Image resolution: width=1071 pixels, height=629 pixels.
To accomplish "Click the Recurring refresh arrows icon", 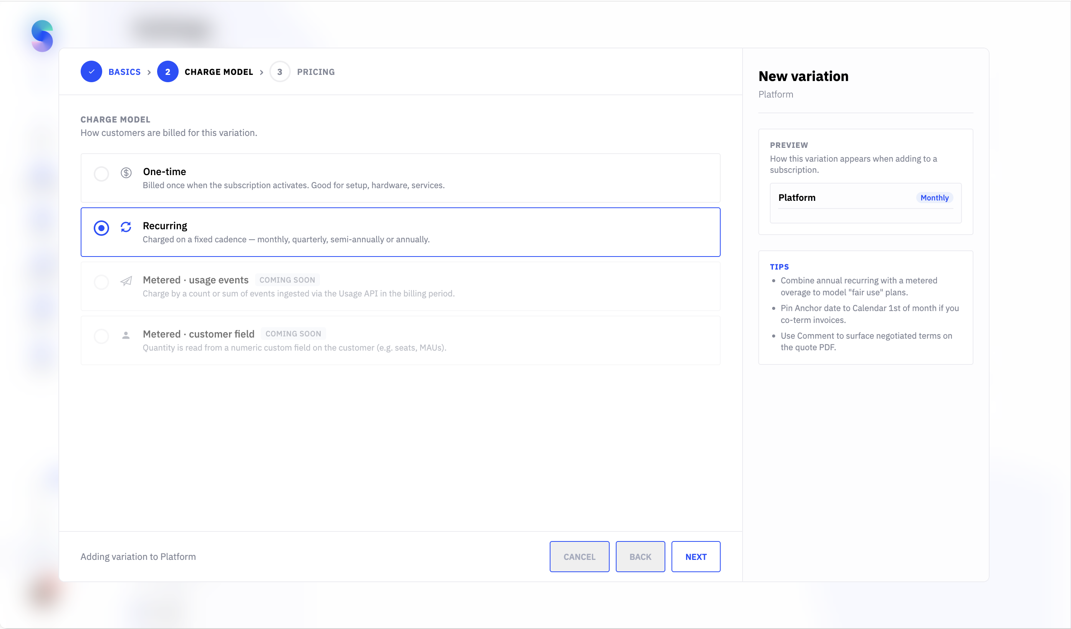I will coord(126,227).
